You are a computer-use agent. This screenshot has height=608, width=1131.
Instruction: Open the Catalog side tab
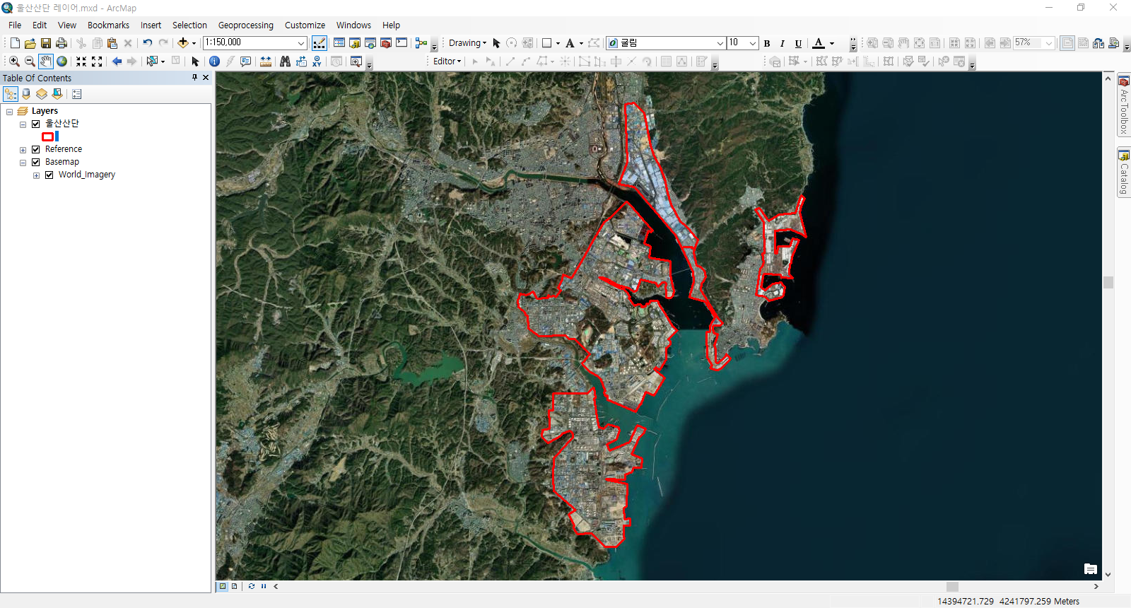click(x=1123, y=172)
